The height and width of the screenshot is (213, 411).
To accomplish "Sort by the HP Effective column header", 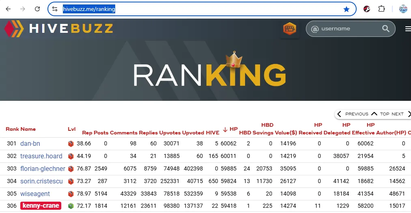I will 363,129.
